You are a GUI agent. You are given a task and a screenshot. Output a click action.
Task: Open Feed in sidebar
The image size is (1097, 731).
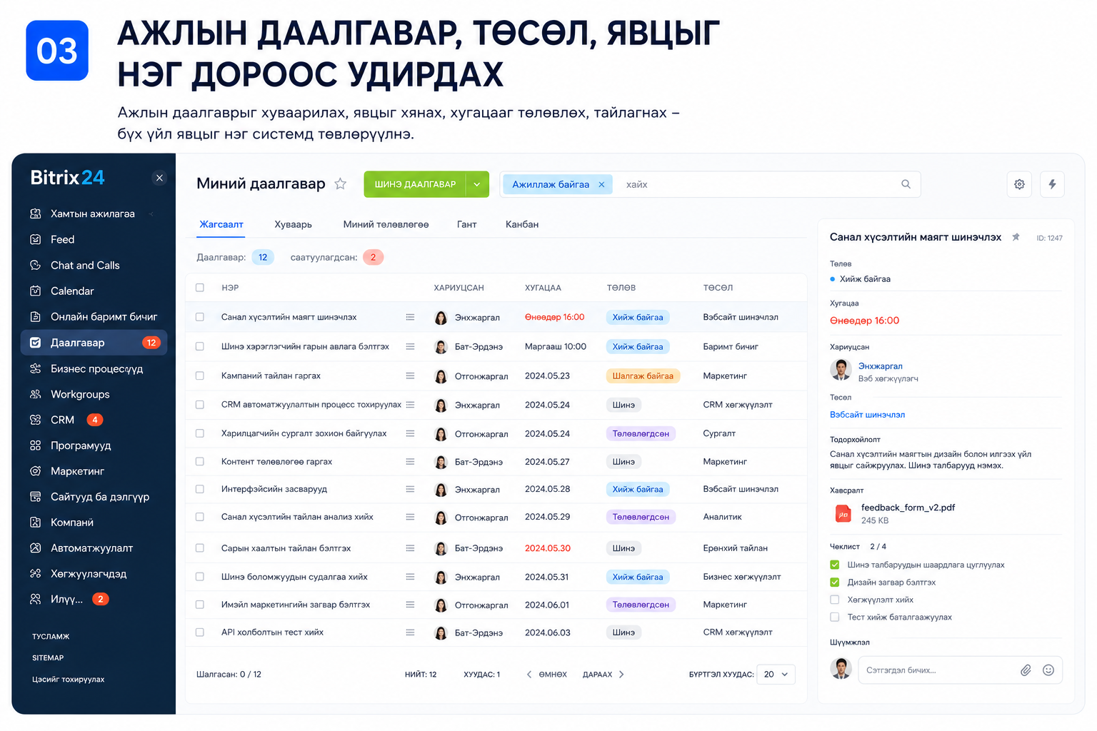click(x=62, y=240)
